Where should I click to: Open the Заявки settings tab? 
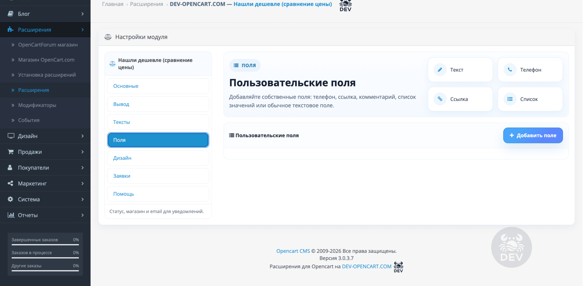pos(158,176)
